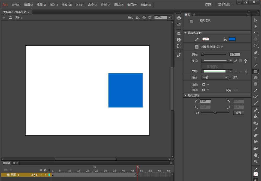Open the Info panel icon
This screenshot has width=261, height=181.
pyautogui.click(x=179, y=40)
